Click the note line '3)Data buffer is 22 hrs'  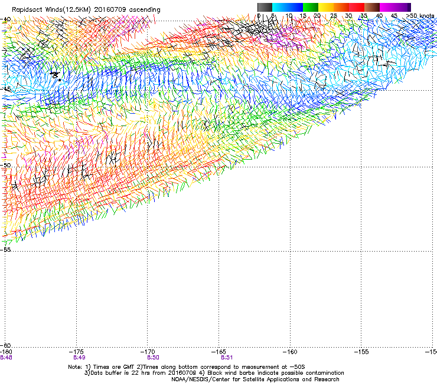pos(214,373)
